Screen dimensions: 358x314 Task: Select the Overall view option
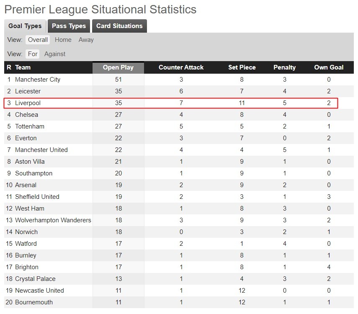[x=38, y=40]
